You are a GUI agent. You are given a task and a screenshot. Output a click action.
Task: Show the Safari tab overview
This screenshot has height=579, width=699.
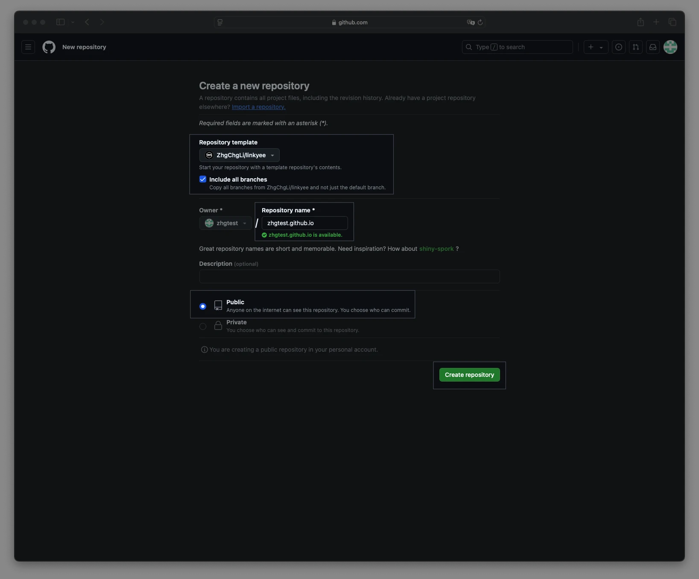tap(673, 22)
